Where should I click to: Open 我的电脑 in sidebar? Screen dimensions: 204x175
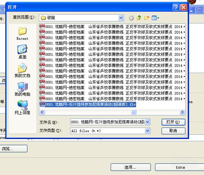click(23, 89)
